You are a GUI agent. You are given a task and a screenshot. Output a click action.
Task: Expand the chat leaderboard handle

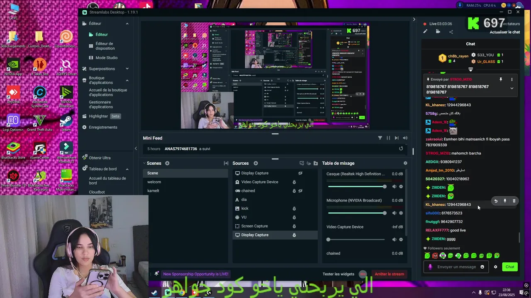(470, 70)
